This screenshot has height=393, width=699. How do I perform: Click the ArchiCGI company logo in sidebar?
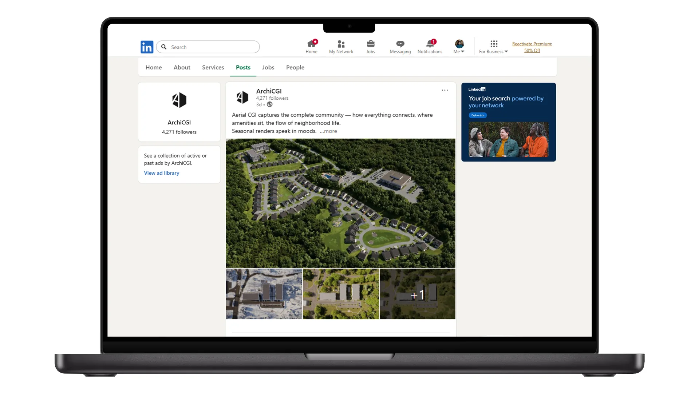click(x=179, y=100)
